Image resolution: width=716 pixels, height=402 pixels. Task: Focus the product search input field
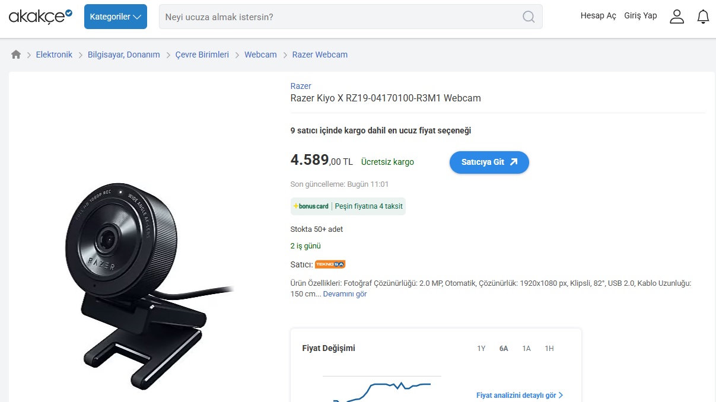(x=341, y=17)
